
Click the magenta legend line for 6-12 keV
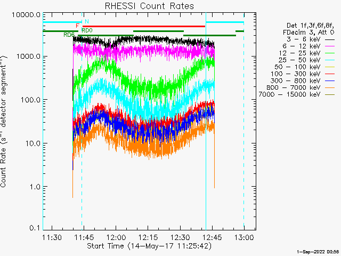[x=330, y=46]
